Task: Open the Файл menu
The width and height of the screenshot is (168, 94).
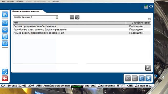Action: point(4,2)
